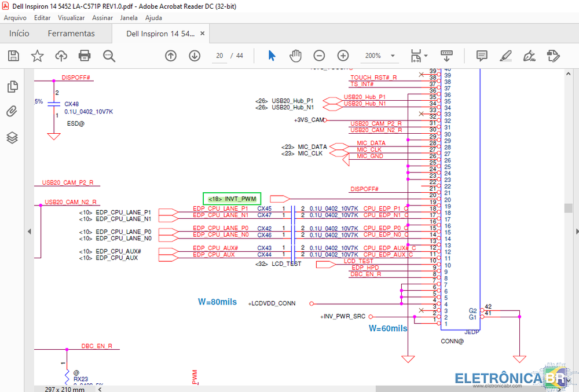The image size is (579, 392).
Task: Open the attachments paperclip panel
Action: coord(12,112)
